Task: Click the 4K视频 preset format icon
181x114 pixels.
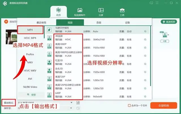Action: click(x=49, y=38)
